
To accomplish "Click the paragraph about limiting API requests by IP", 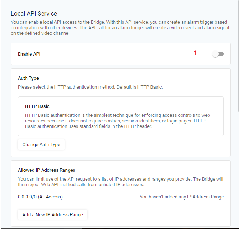I will pos(120,182).
